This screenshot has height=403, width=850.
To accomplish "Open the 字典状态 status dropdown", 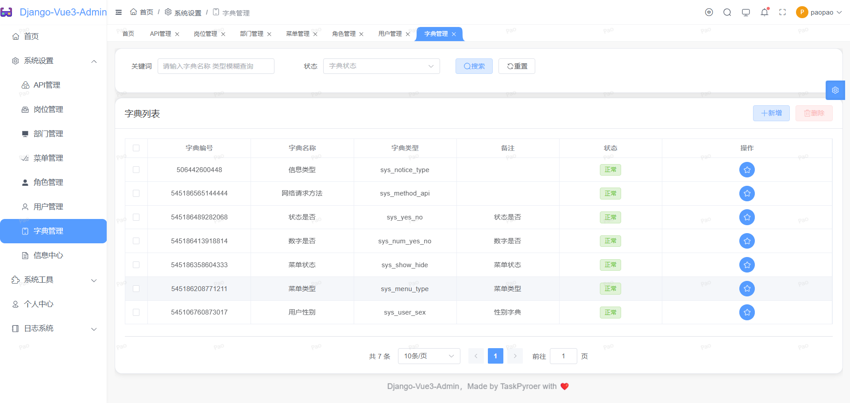I will point(382,66).
